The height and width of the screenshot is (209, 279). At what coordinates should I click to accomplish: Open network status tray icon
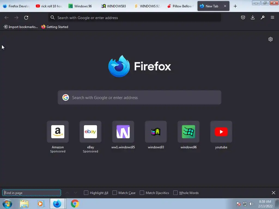tap(245, 204)
